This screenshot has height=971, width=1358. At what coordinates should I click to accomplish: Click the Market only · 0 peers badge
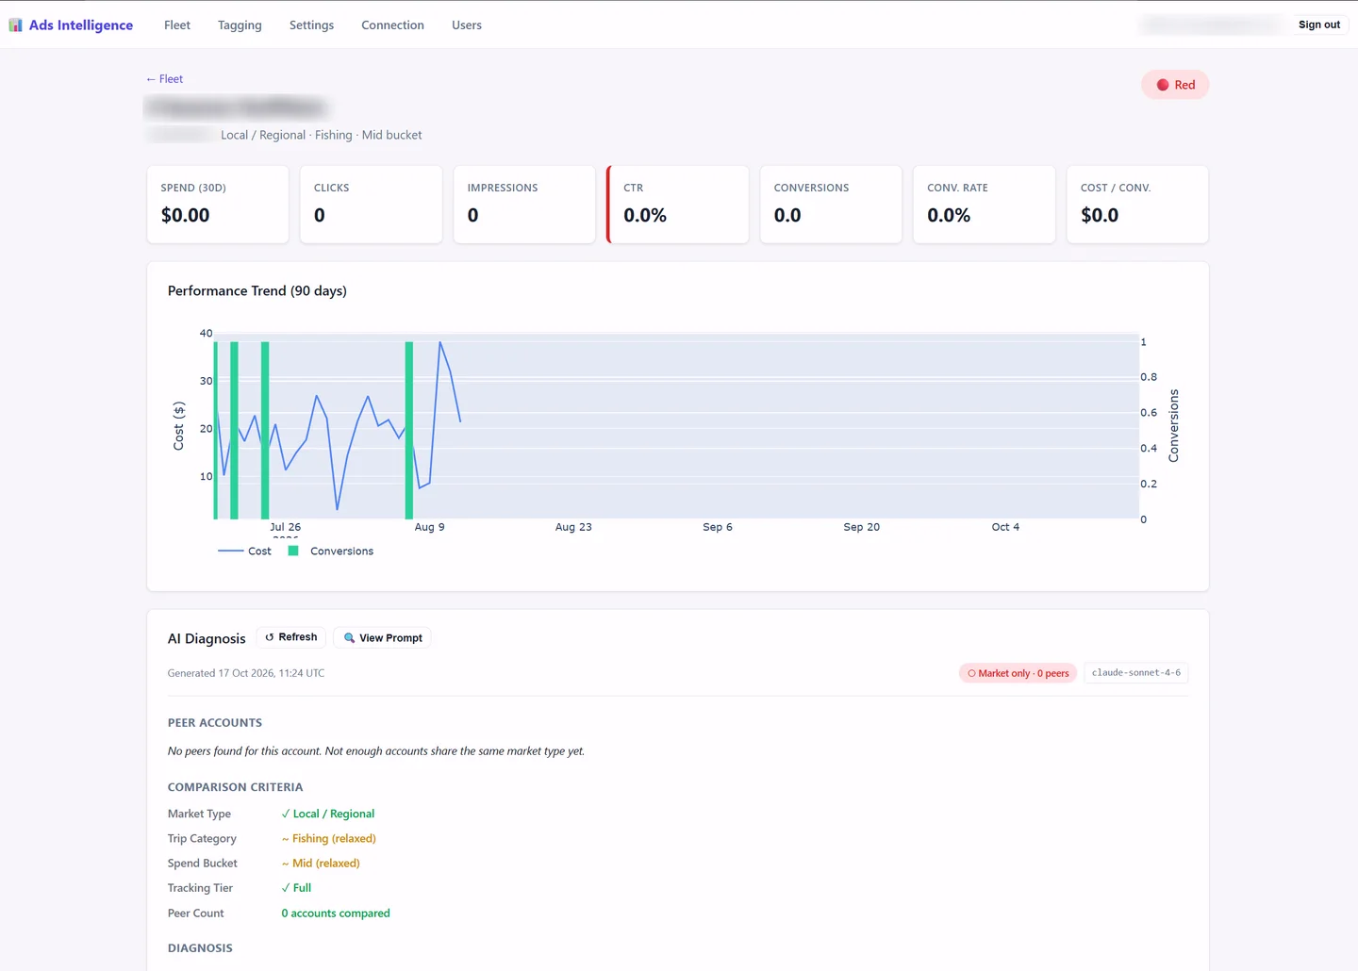click(1018, 673)
